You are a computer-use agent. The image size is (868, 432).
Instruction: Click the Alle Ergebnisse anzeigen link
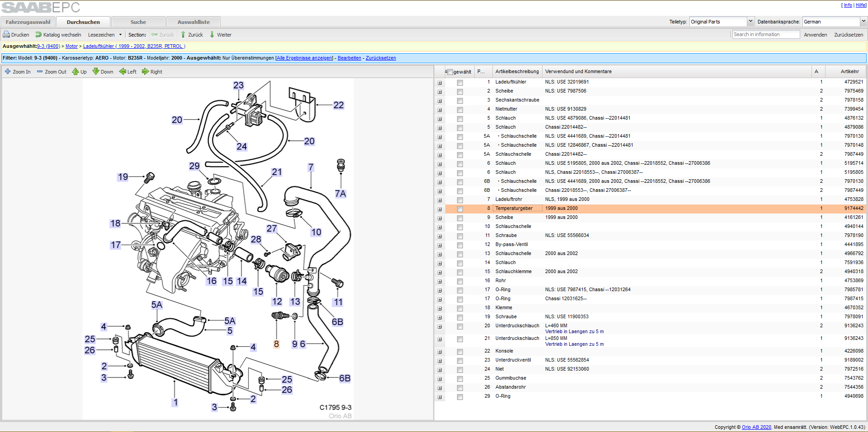[x=304, y=58]
